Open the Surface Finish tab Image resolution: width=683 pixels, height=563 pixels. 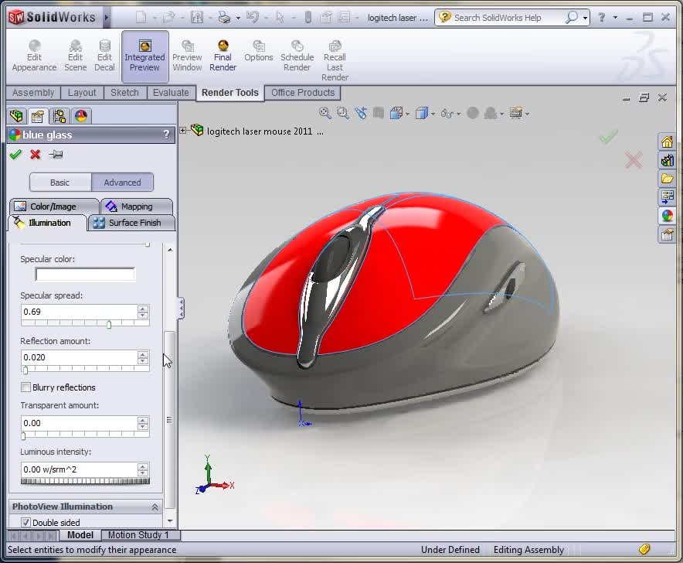[x=131, y=223]
